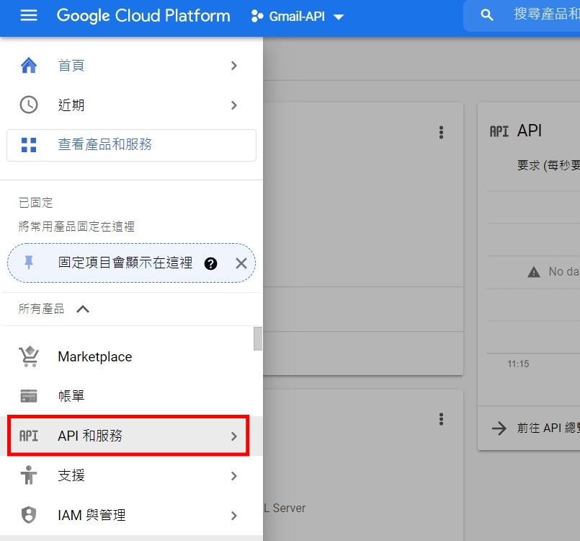Click the 已固定 section heading

pos(35,203)
